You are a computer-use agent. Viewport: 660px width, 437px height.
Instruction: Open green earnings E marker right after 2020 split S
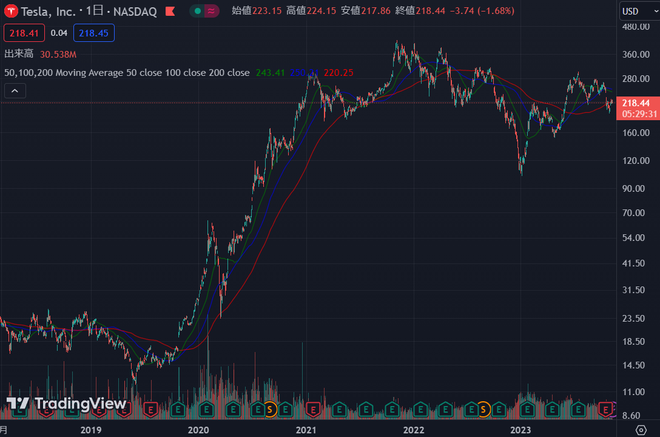pyautogui.click(x=285, y=409)
